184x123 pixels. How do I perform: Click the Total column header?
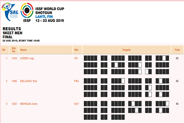(x=177, y=50)
